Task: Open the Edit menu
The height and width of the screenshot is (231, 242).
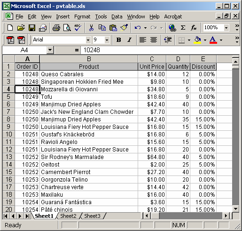Action: click(x=32, y=16)
